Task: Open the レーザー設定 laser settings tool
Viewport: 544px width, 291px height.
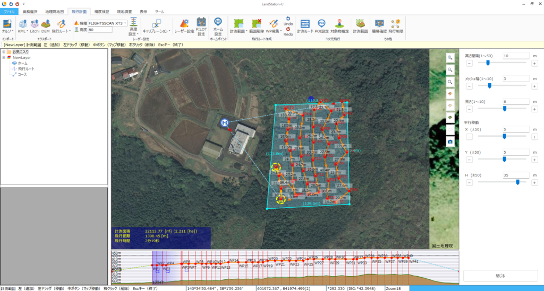Action: point(184,25)
